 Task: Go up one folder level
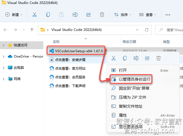(x=32, y=30)
